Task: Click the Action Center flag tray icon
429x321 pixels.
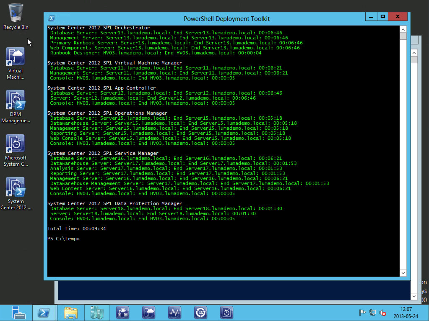Action: pyautogui.click(x=362, y=313)
